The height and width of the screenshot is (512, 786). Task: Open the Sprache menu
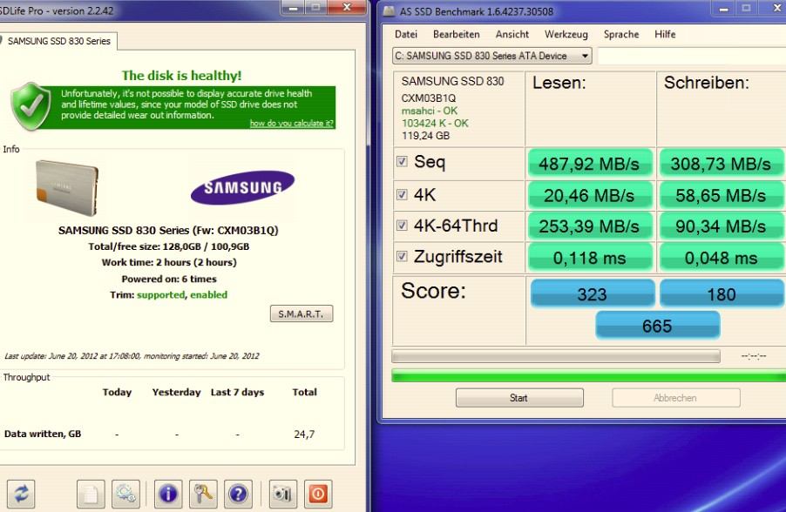(621, 34)
